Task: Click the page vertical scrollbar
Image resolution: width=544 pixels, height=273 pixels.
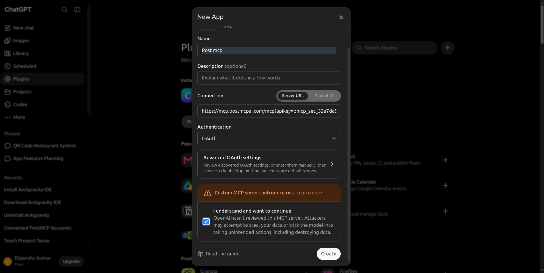Action: click(542, 24)
